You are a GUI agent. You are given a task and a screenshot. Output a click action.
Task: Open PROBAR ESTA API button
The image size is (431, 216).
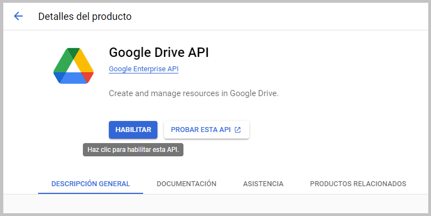point(207,130)
